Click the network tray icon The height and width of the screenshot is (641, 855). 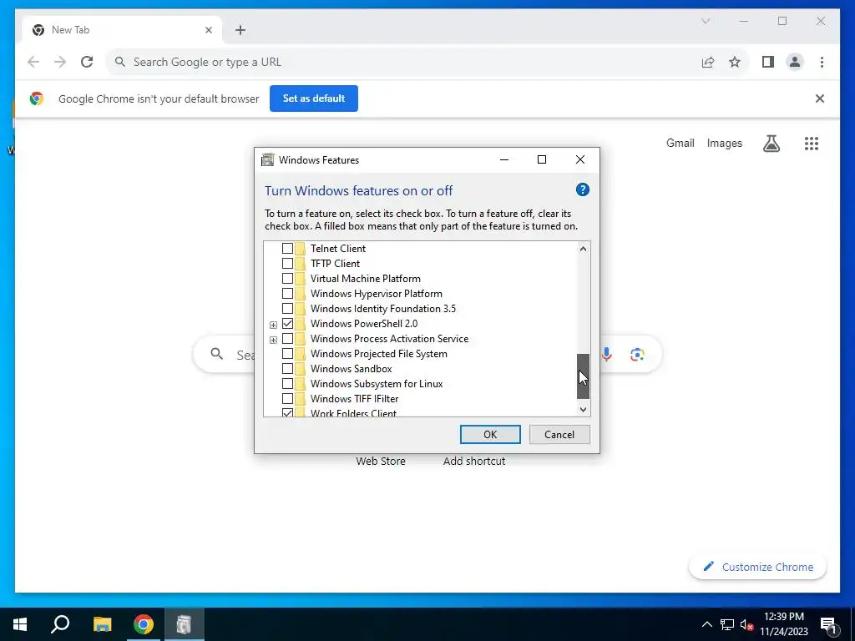[726, 624]
